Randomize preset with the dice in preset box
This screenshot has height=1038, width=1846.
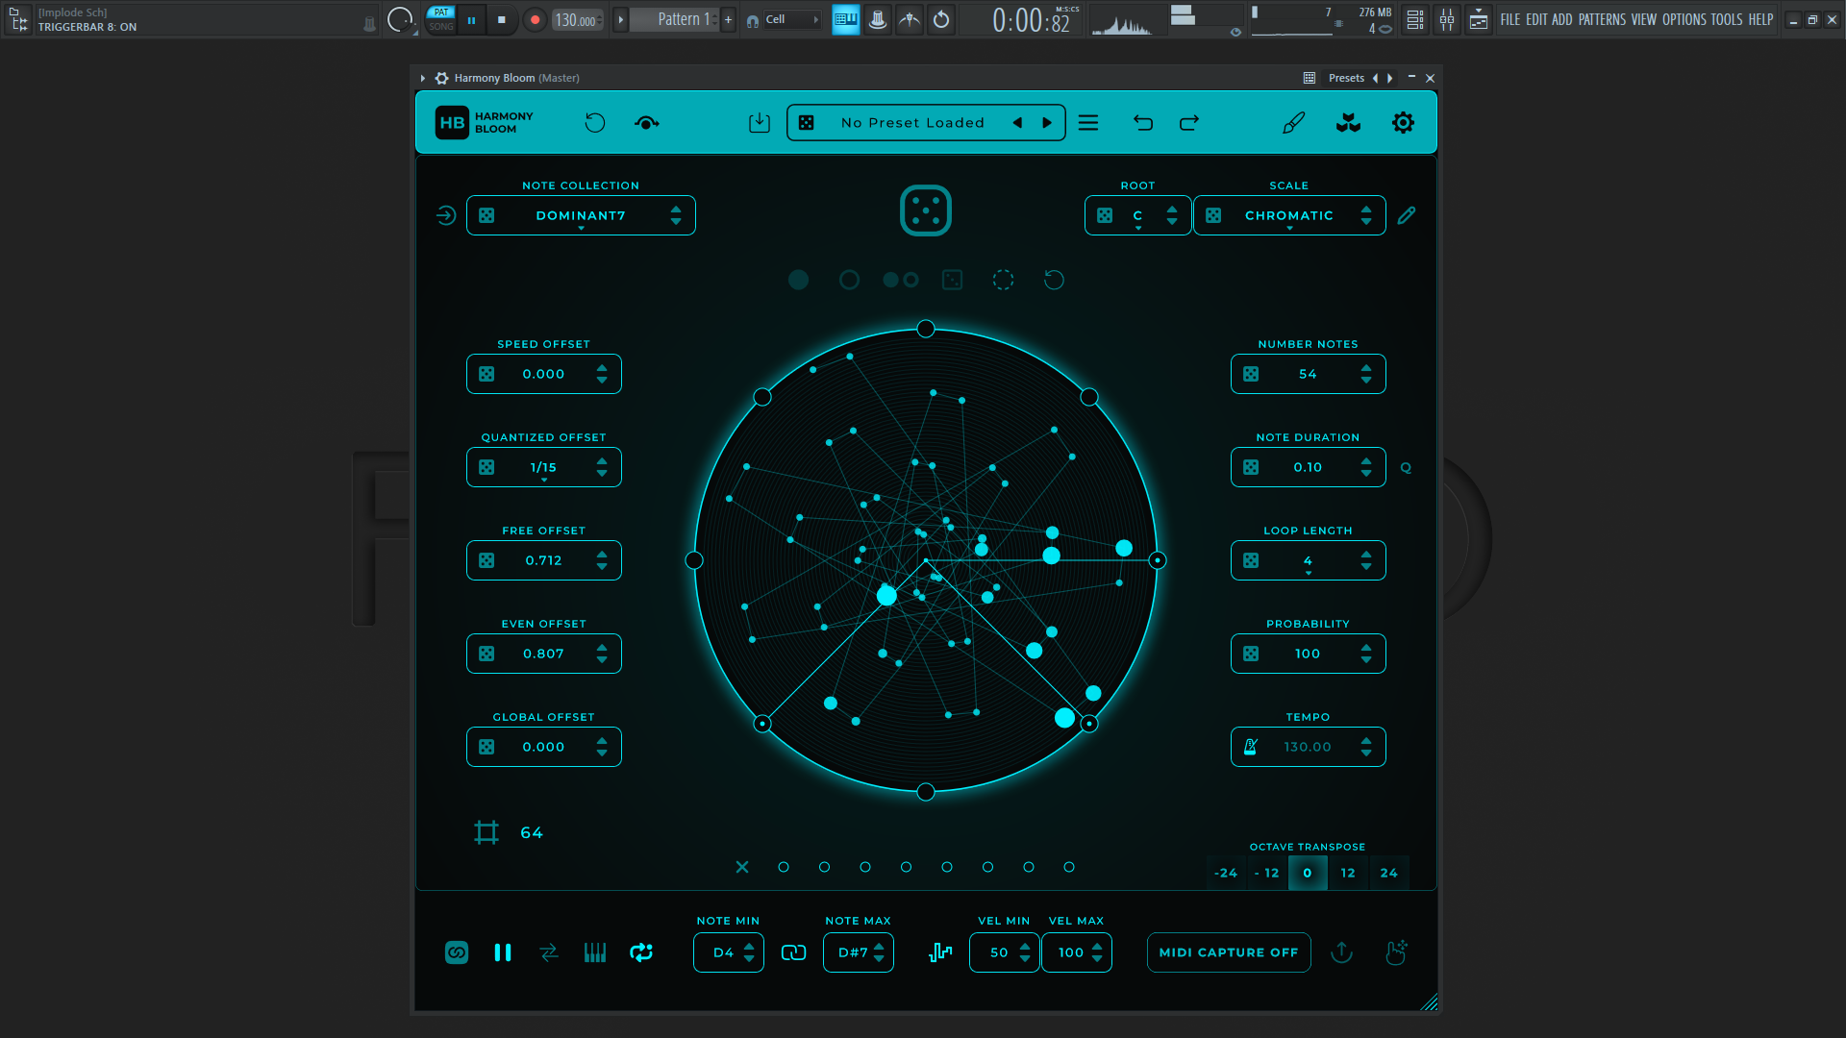[x=807, y=123]
